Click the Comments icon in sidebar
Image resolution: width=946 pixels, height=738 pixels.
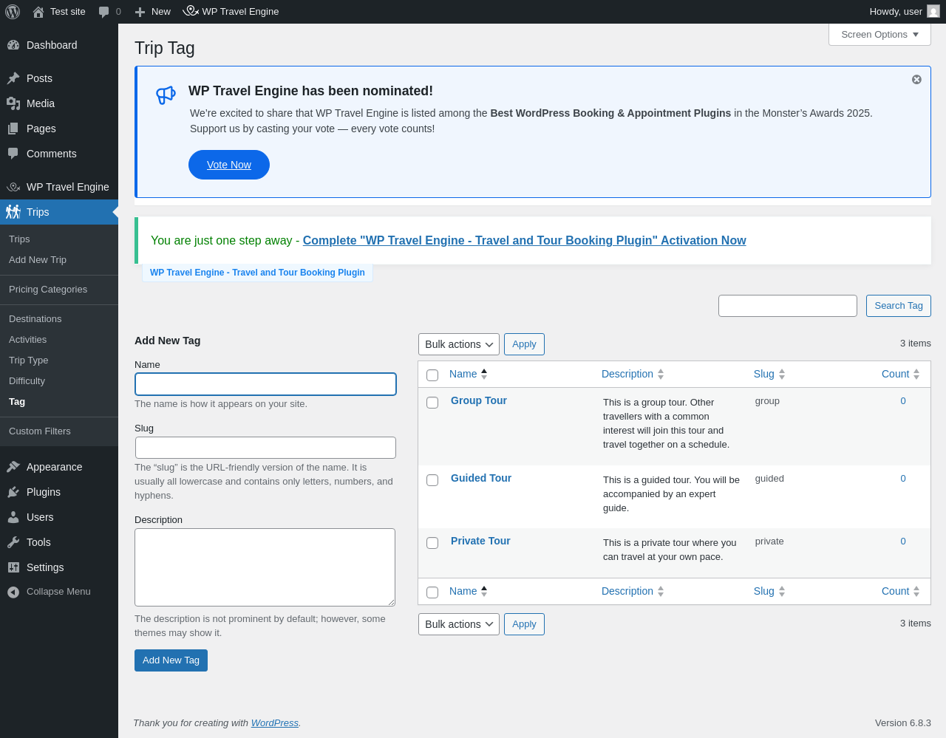(13, 154)
